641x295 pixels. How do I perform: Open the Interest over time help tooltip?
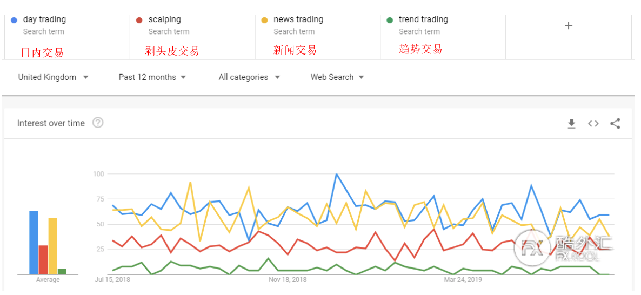pos(98,123)
